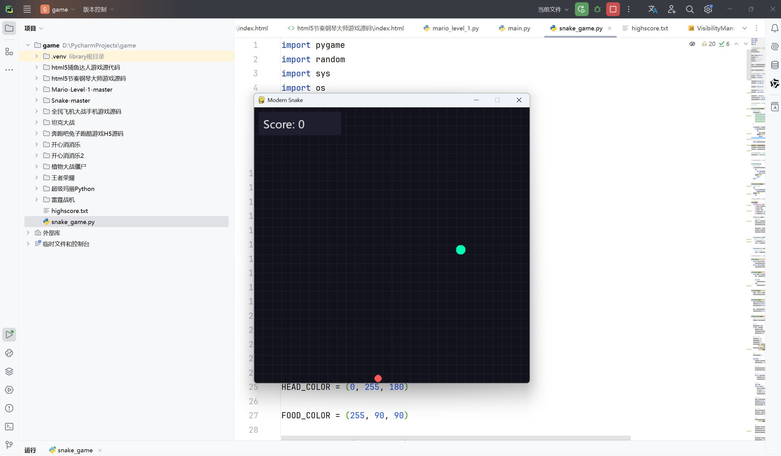Open the Git version control tool window

coord(9,445)
